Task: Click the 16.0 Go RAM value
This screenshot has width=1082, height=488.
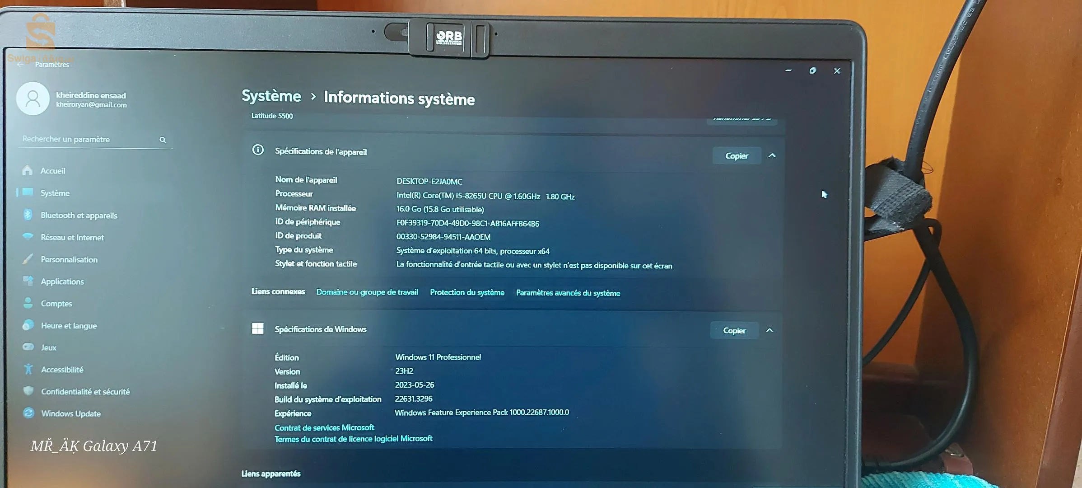Action: 440,209
